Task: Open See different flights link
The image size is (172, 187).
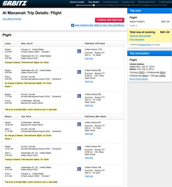Action: pyautogui.click(x=12, y=19)
